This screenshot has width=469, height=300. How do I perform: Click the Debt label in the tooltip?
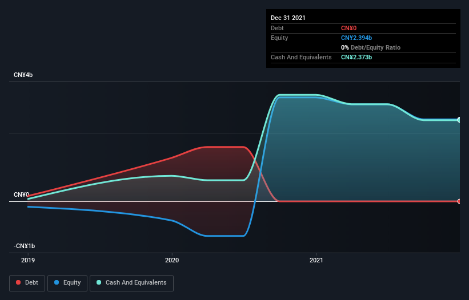tap(277, 28)
